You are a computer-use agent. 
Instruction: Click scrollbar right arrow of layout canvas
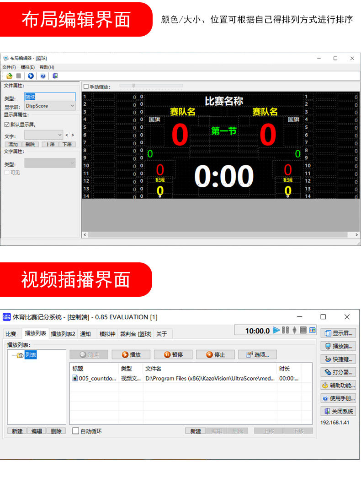pos(356,235)
